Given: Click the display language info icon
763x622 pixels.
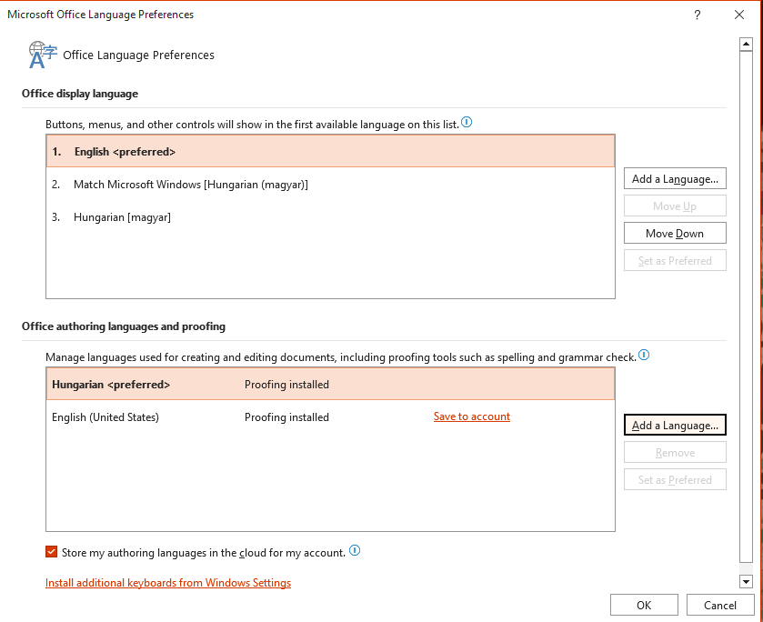Looking at the screenshot, I should [467, 122].
